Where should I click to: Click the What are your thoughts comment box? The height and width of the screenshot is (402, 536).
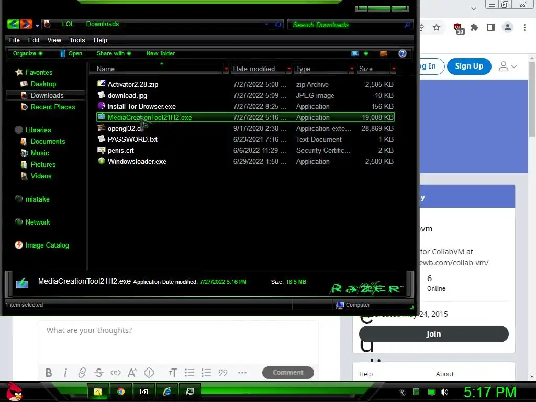coord(178,342)
